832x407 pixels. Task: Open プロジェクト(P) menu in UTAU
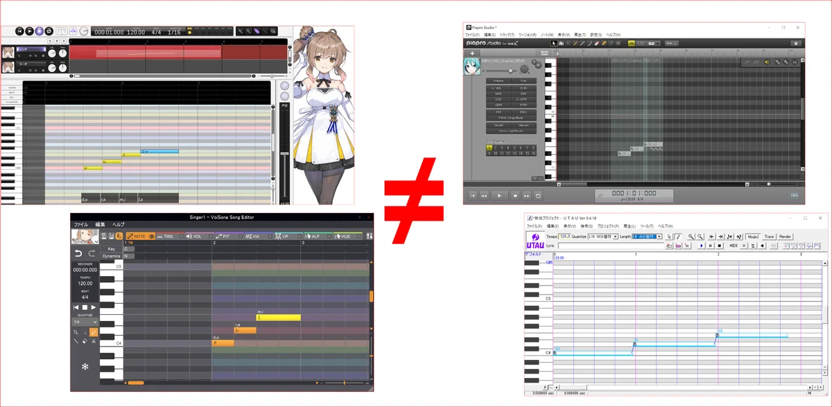tap(608, 226)
